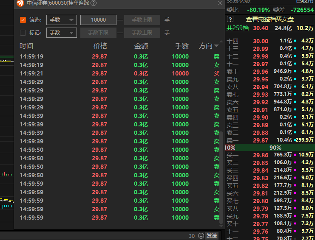Click the cyan diamond on 十四 row
The height and width of the screenshot is (240, 315).
[x=295, y=41]
